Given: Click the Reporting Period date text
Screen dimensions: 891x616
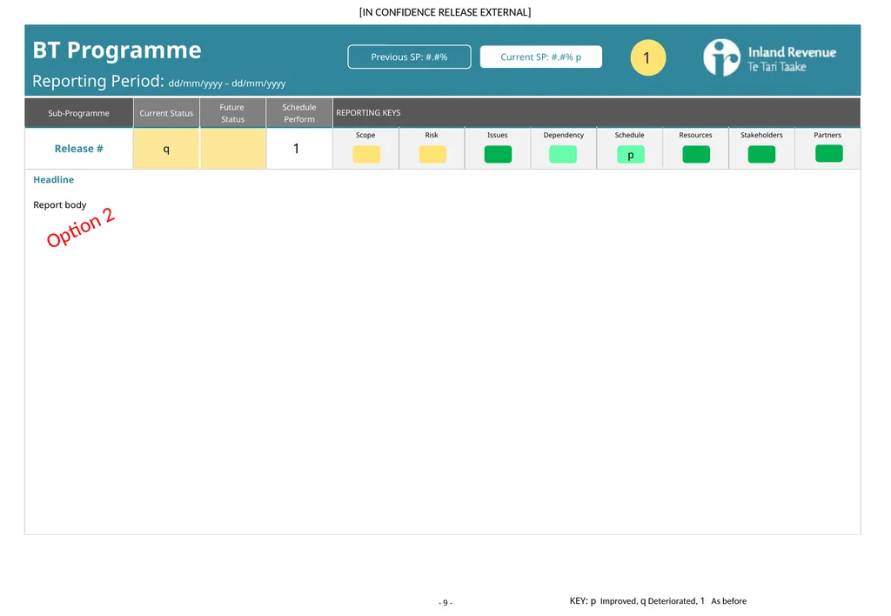Looking at the screenshot, I should [227, 84].
